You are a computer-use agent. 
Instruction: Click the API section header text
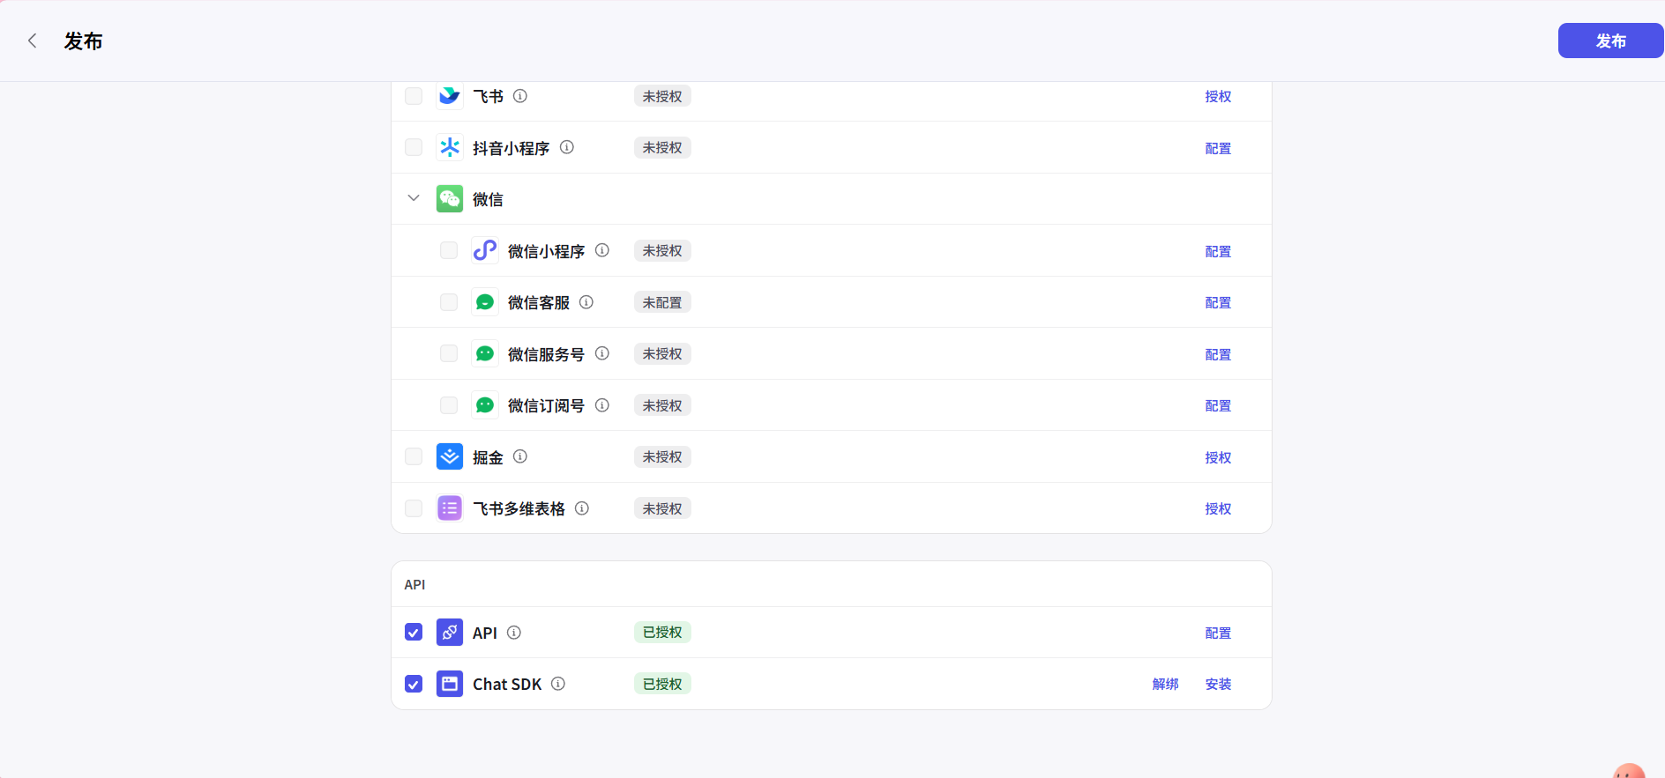pos(414,585)
